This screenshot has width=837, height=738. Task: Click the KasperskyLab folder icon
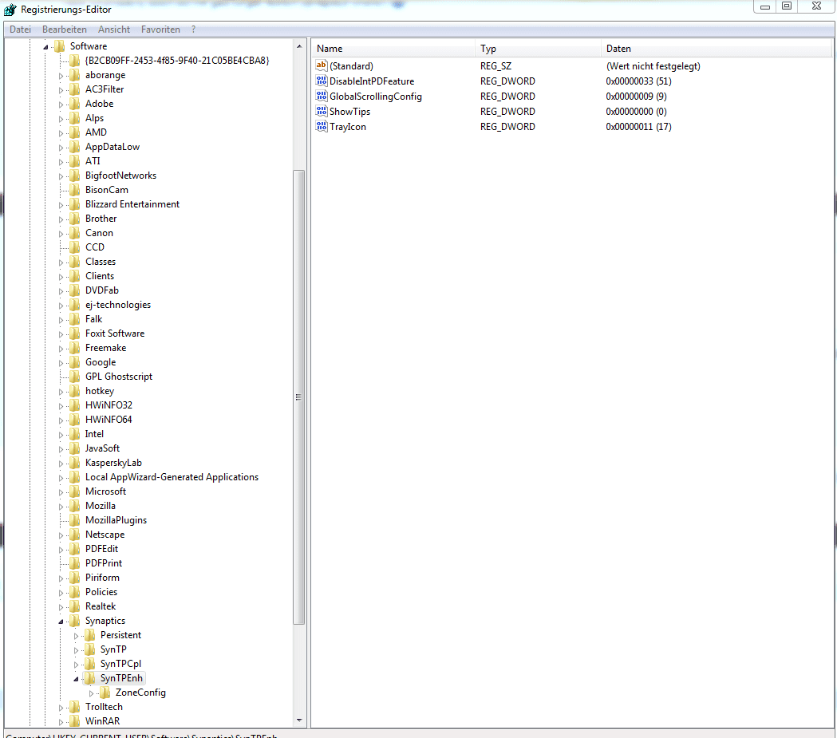click(75, 463)
